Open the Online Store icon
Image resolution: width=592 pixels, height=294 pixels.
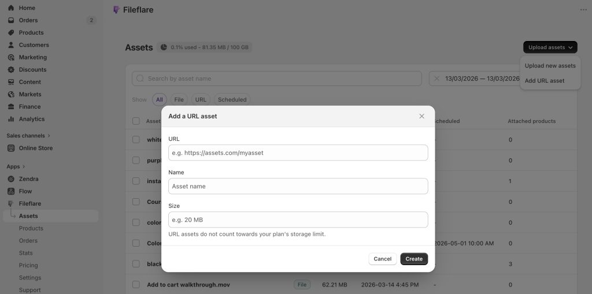click(11, 148)
